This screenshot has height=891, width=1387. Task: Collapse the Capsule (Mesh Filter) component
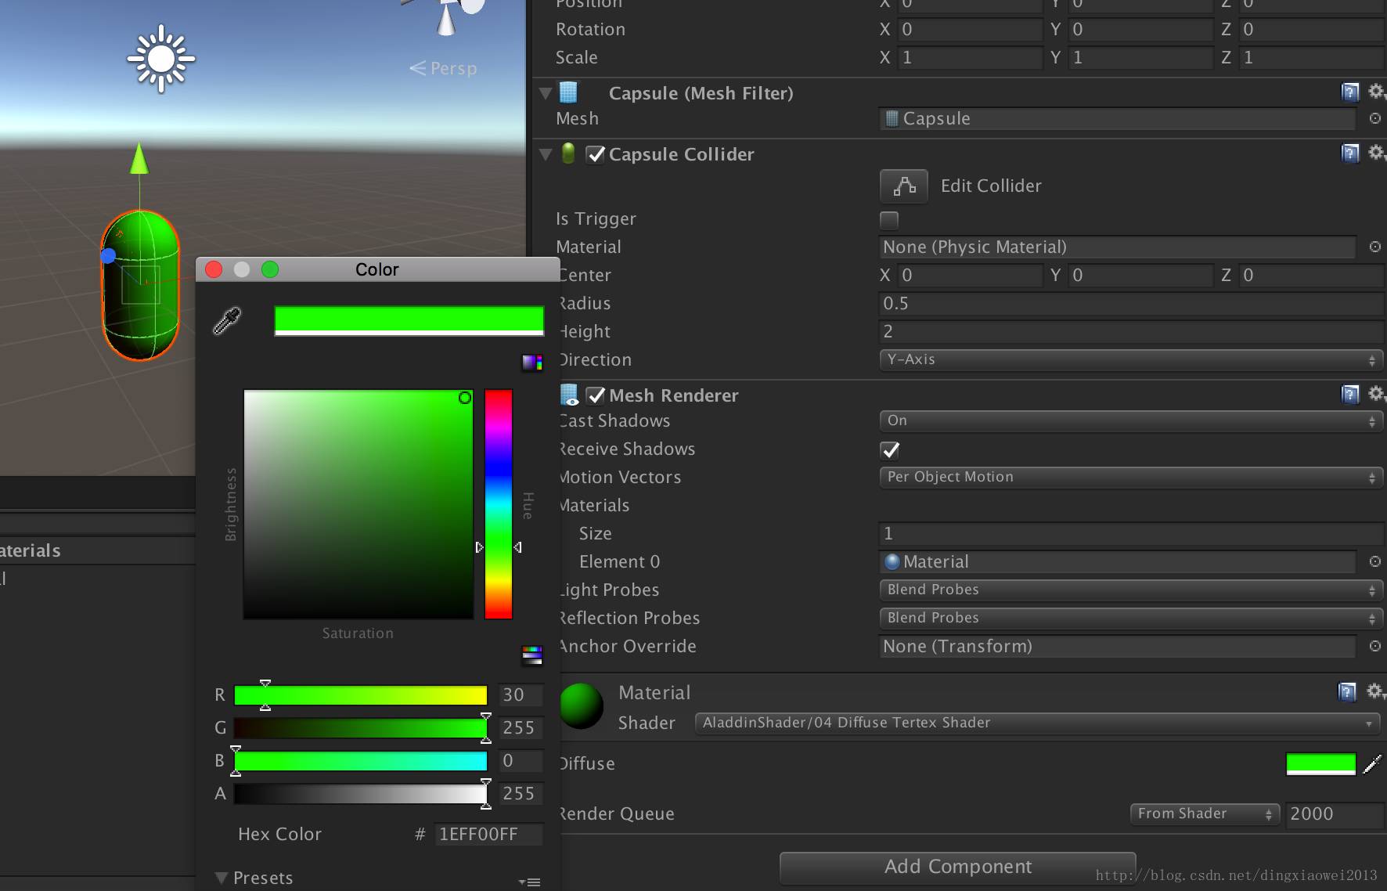tap(546, 93)
